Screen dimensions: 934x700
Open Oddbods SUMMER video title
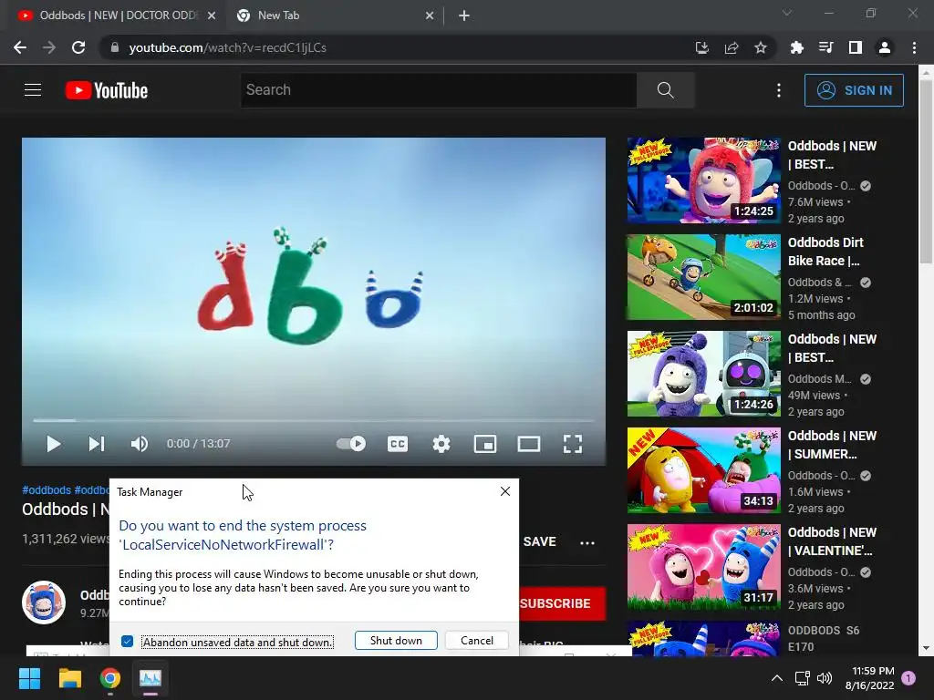(832, 445)
